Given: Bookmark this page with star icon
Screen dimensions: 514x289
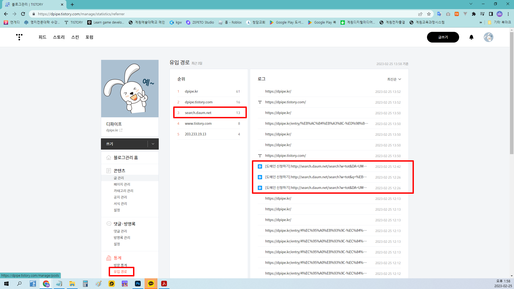Looking at the screenshot, I should (x=429, y=14).
